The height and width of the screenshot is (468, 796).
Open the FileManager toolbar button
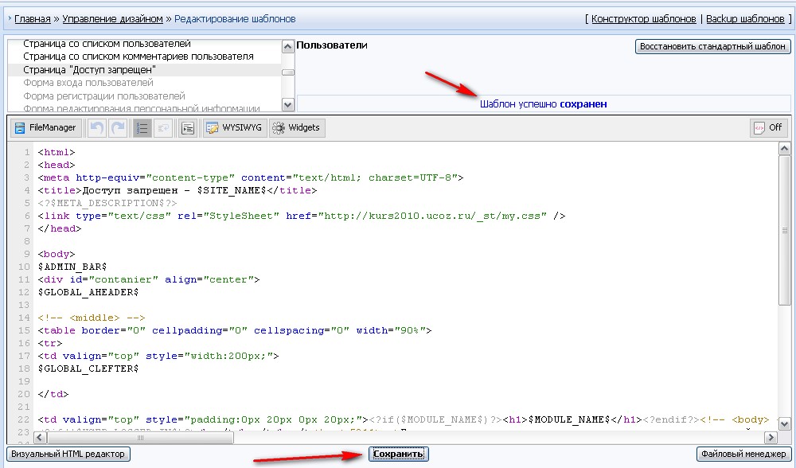click(x=45, y=128)
